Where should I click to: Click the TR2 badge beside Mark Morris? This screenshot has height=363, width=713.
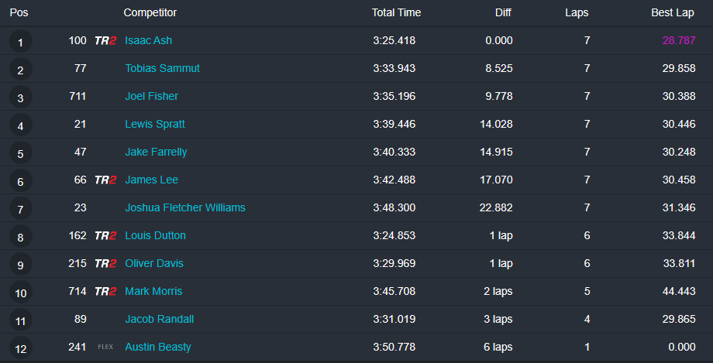point(105,292)
